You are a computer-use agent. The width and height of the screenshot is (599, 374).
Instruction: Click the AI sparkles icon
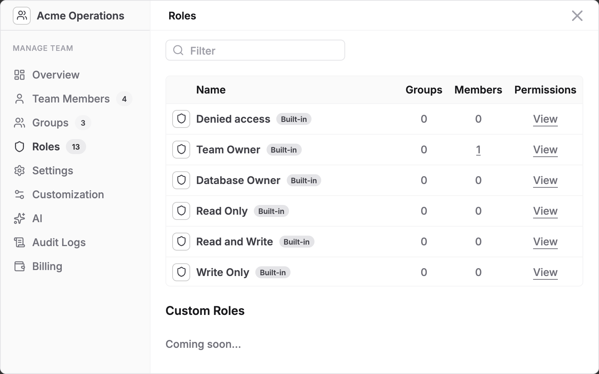(x=19, y=218)
